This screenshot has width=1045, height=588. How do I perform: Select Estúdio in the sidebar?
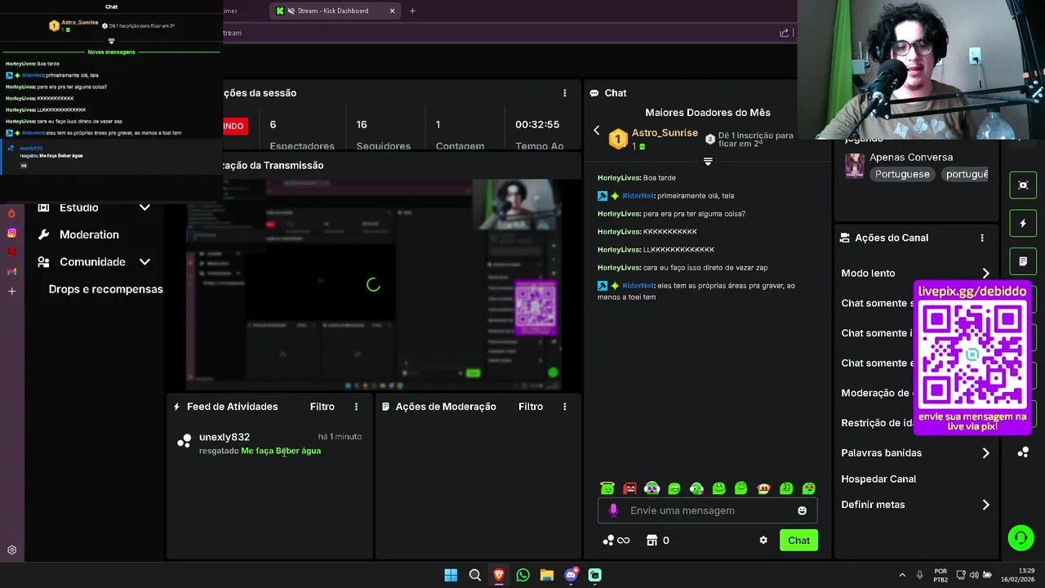click(78, 207)
